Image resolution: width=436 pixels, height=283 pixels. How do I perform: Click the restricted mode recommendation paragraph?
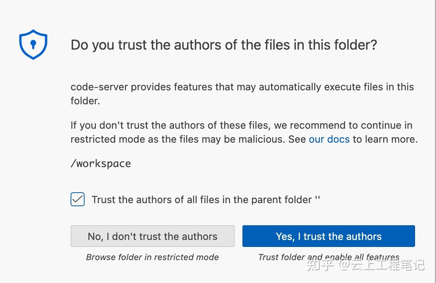coord(244,132)
